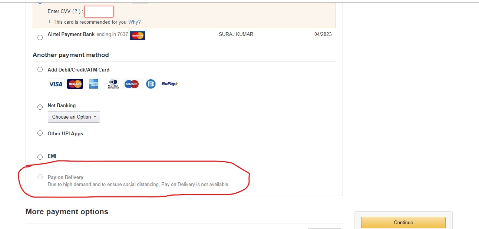This screenshot has height=229, width=479.
Task: Click the yellow Continue button
Action: point(403,222)
